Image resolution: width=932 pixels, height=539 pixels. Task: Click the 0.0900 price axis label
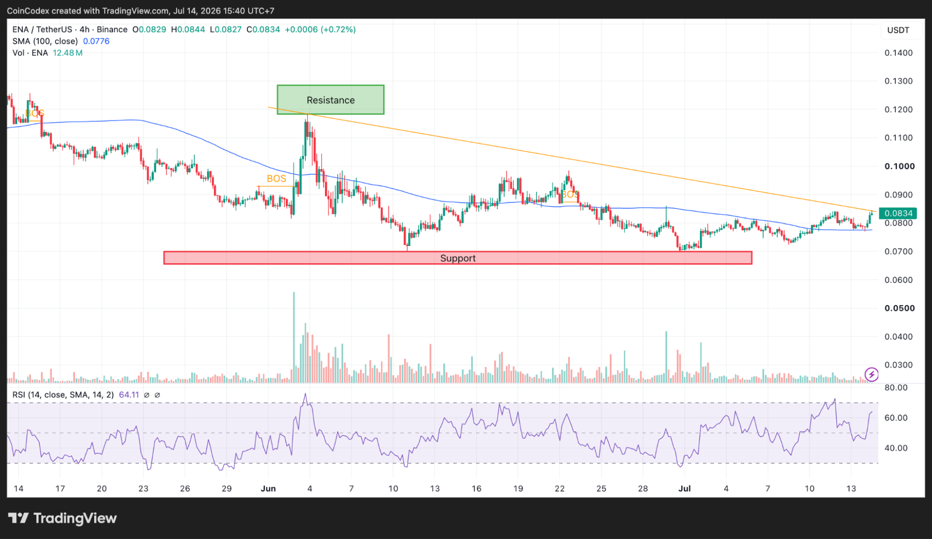point(898,195)
